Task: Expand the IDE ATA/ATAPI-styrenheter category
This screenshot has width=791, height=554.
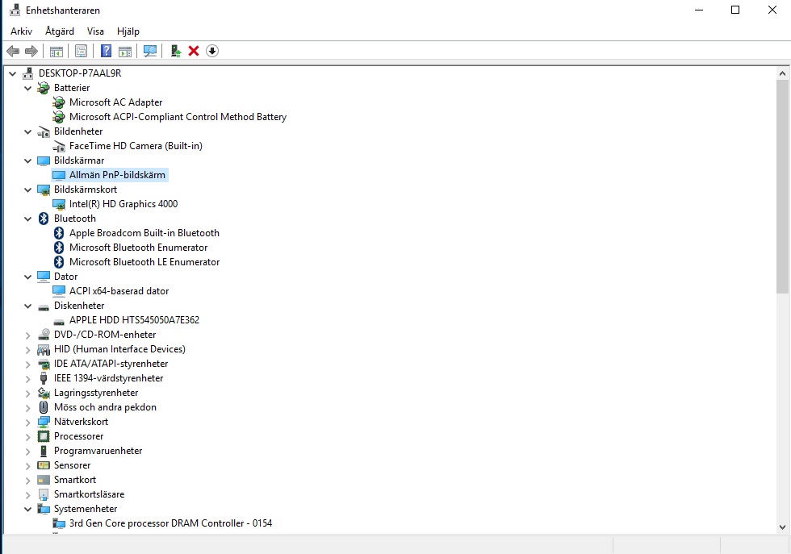Action: coord(27,364)
